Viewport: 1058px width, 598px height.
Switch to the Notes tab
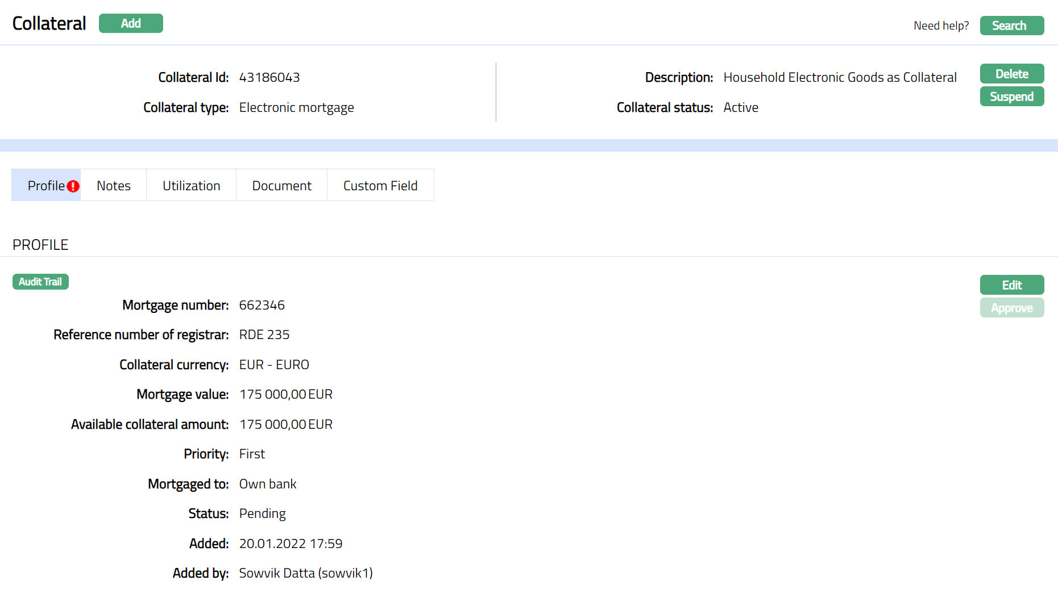coord(113,186)
